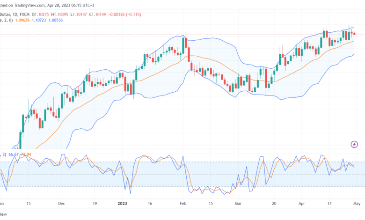Viewport: 365px width, 220px height.
Task: Click the Feb label on time axis
Action: 183,204
